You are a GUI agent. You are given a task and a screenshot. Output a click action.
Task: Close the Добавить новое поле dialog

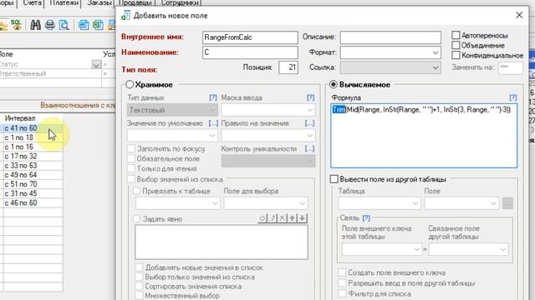point(519,15)
